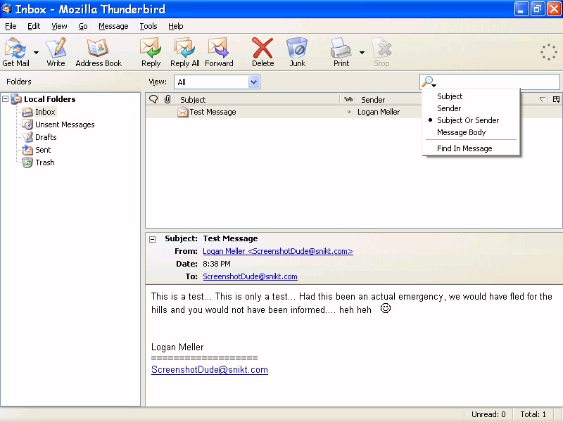The height and width of the screenshot is (422, 563).
Task: Open the Message menu
Action: pyautogui.click(x=113, y=26)
